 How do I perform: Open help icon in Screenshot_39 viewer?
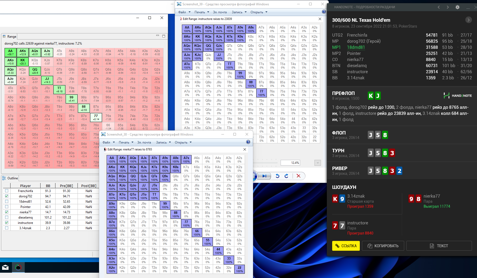tap(324, 12)
